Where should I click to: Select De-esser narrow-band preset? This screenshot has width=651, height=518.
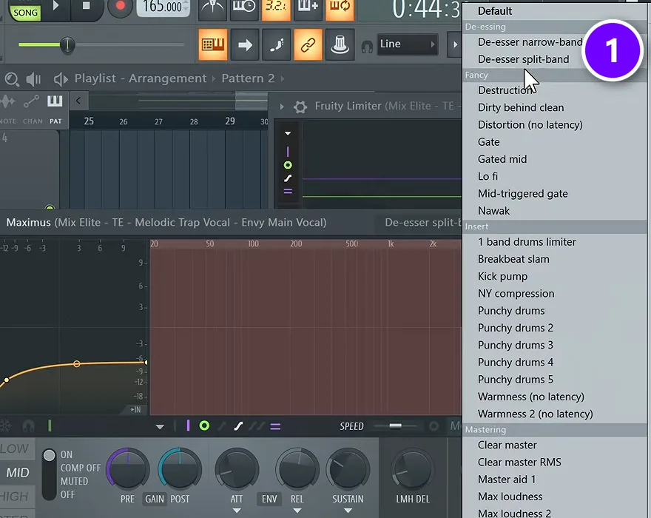(555, 42)
